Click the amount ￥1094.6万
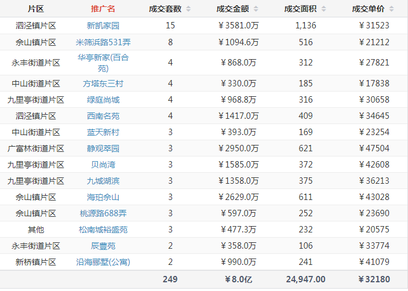Screen dimensions: 408x291 (x=238, y=42)
